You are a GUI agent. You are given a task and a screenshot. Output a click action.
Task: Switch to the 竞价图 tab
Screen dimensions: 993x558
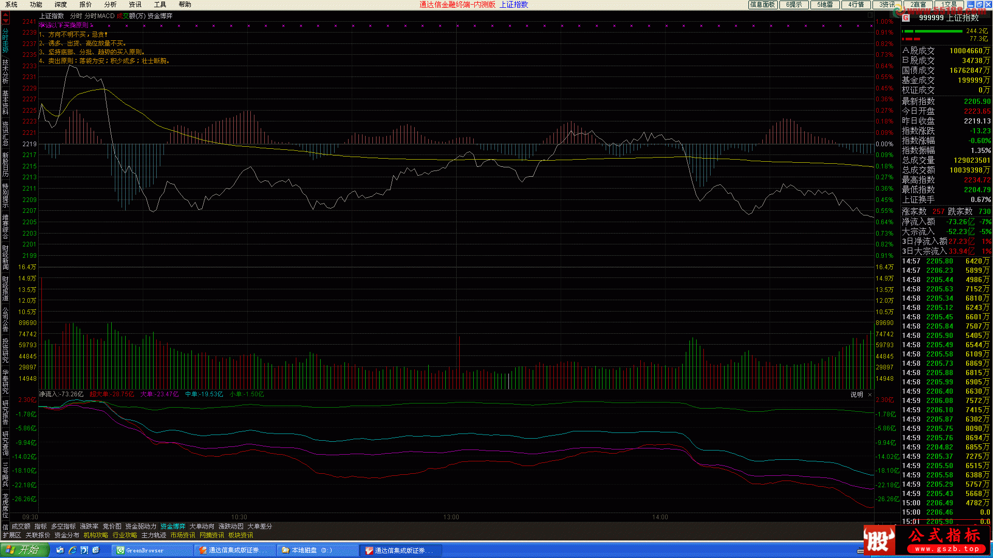(x=112, y=526)
